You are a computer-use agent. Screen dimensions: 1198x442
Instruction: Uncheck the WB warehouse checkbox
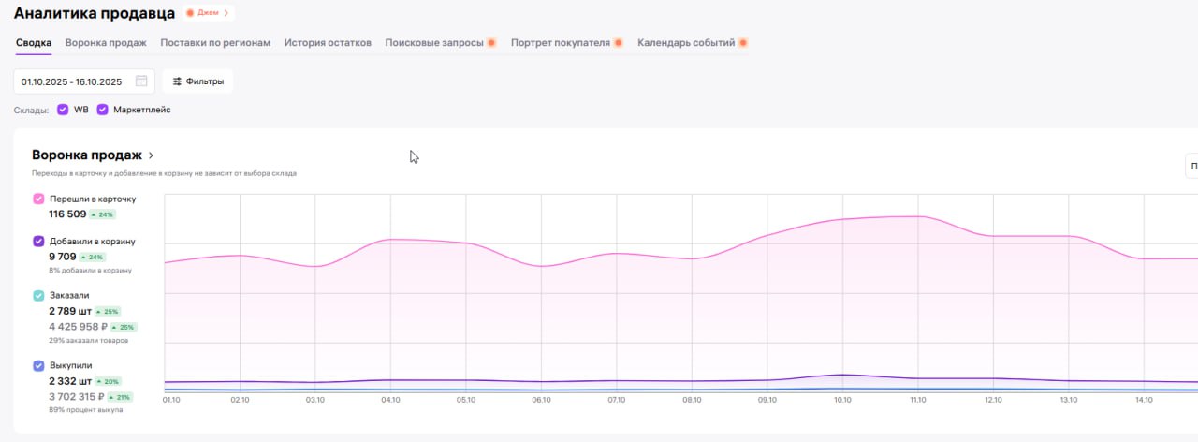click(63, 110)
